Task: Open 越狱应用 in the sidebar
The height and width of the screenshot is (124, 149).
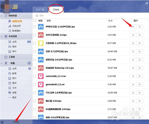Action: 15,21
